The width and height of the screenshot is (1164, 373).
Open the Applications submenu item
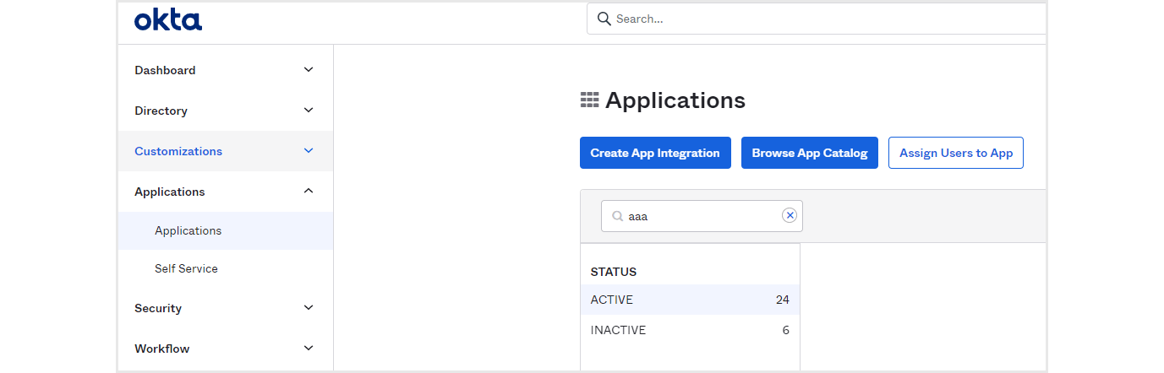tap(189, 231)
